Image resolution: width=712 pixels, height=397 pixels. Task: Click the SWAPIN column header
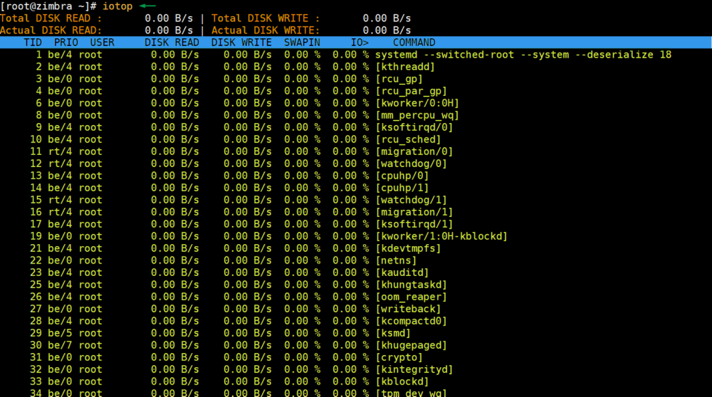[x=302, y=42]
